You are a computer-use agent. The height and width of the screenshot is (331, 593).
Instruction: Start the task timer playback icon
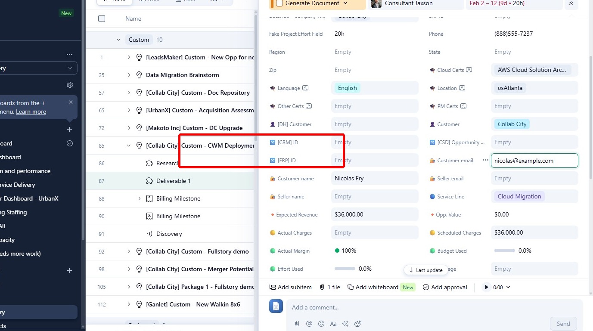[x=487, y=287]
